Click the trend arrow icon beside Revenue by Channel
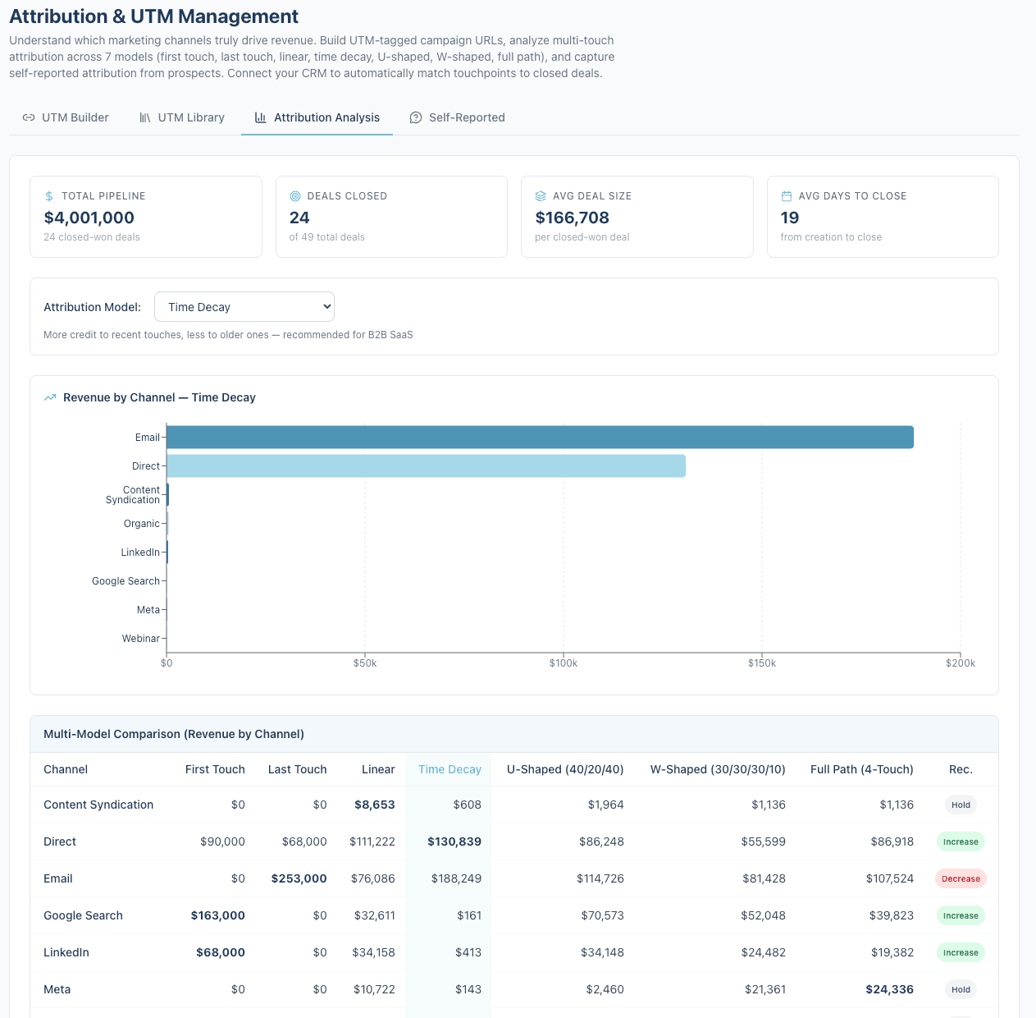Viewport: 1036px width, 1018px height. click(x=49, y=397)
